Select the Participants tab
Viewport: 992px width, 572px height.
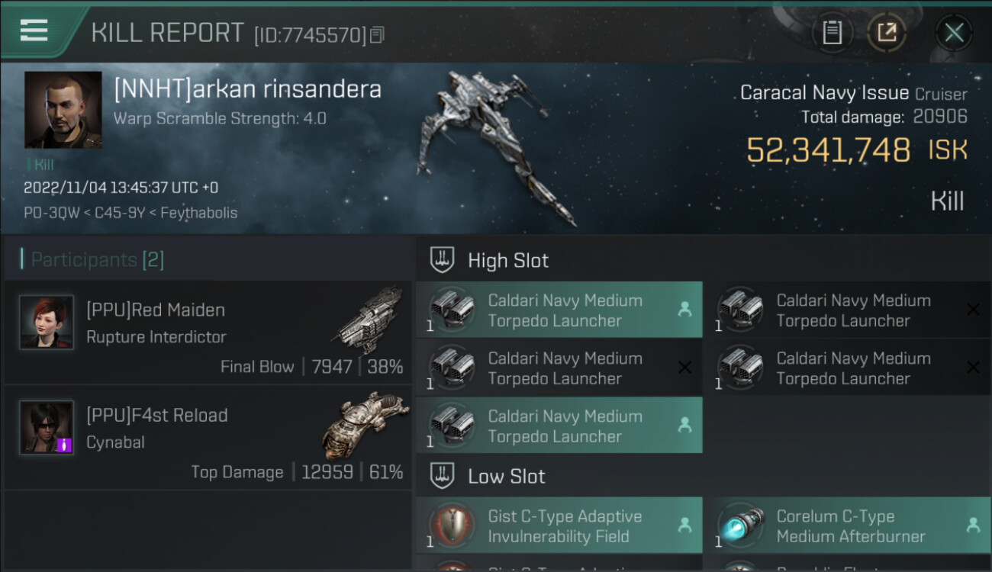click(x=92, y=260)
